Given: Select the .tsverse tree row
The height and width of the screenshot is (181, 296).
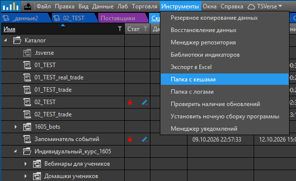Looking at the screenshot, I should point(63,53).
